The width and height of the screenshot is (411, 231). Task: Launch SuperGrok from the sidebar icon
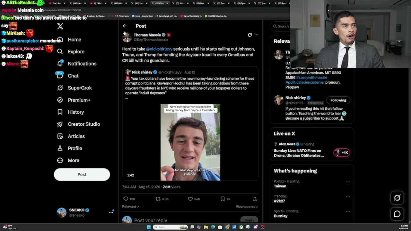pyautogui.click(x=60, y=88)
